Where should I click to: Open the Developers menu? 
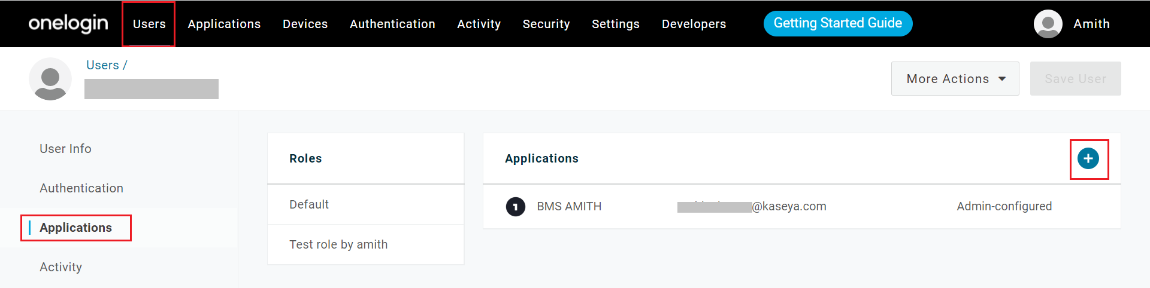pyautogui.click(x=694, y=24)
